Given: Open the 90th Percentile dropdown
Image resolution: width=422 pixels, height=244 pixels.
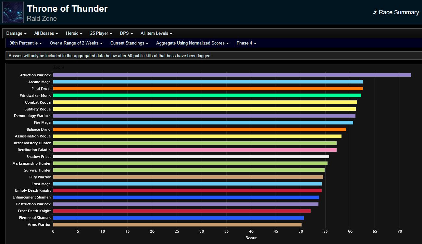Looking at the screenshot, I should coord(26,43).
